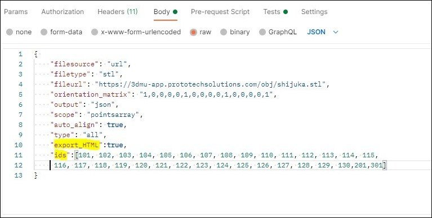Select the raw body radio button
Viewport: 432px width, 218px height.
tap(193, 32)
